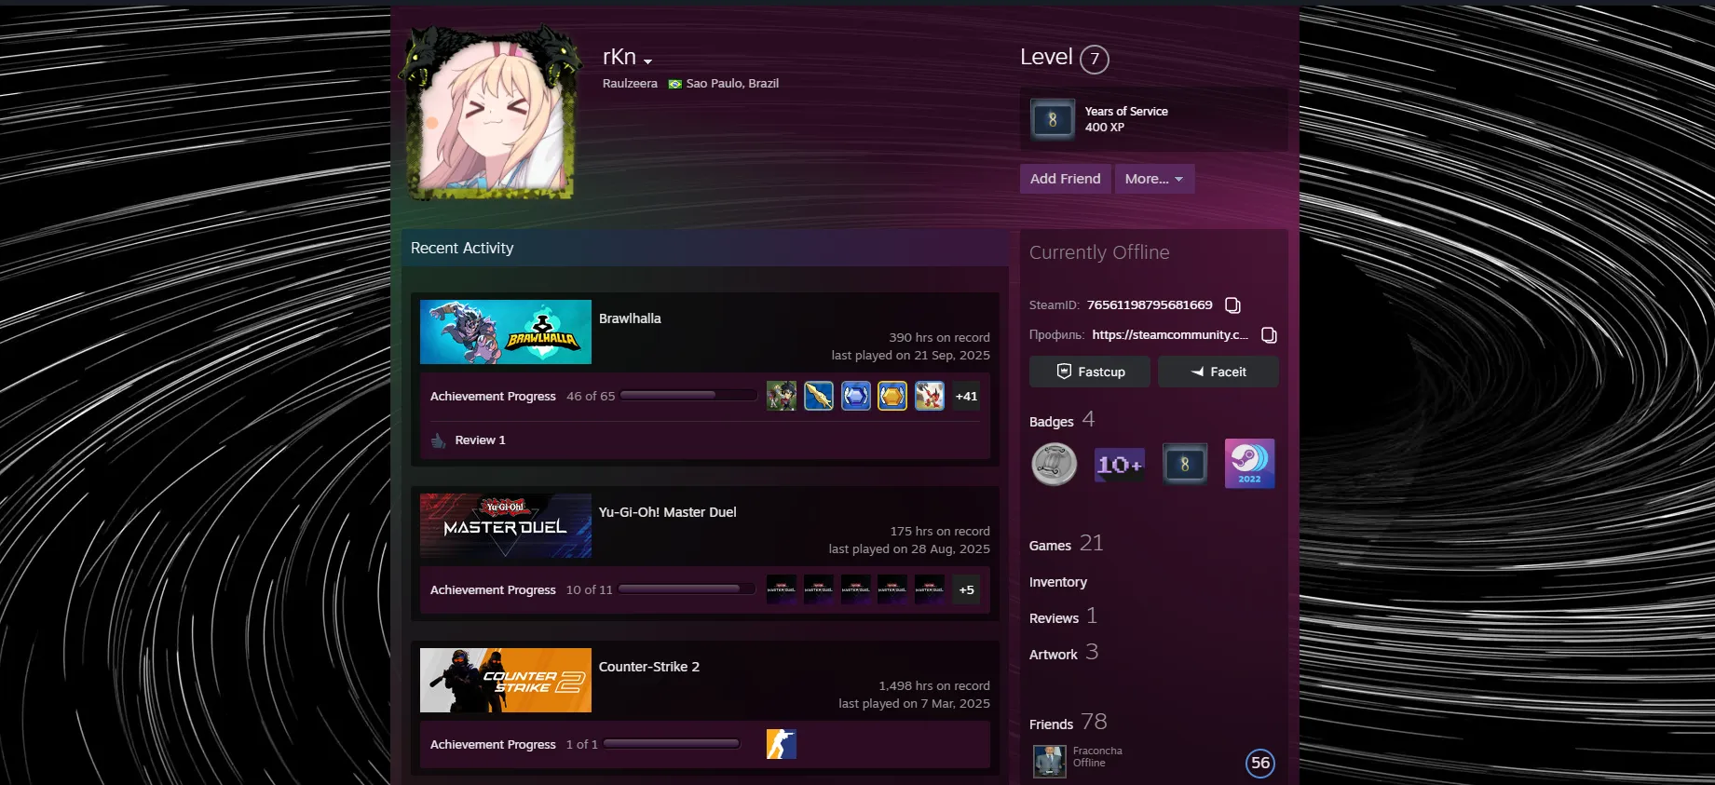Screen dimensions: 1715x785
Task: Expand the rKn name history arrow
Action: (x=647, y=61)
